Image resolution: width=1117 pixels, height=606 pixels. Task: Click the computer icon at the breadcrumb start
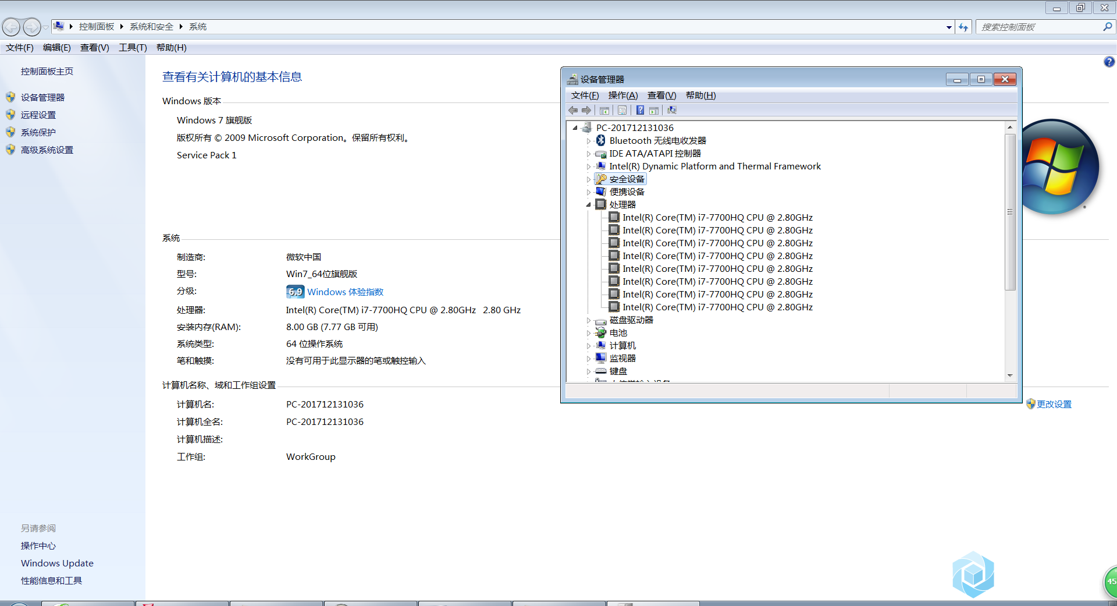point(58,26)
